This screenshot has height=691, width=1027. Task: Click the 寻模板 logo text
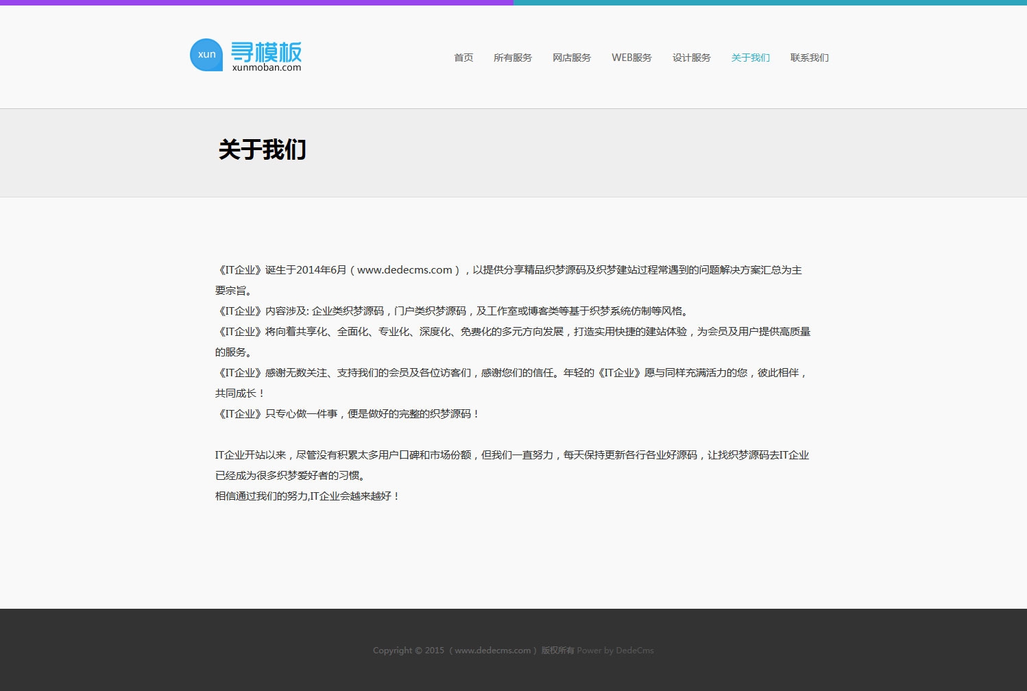[x=266, y=51]
